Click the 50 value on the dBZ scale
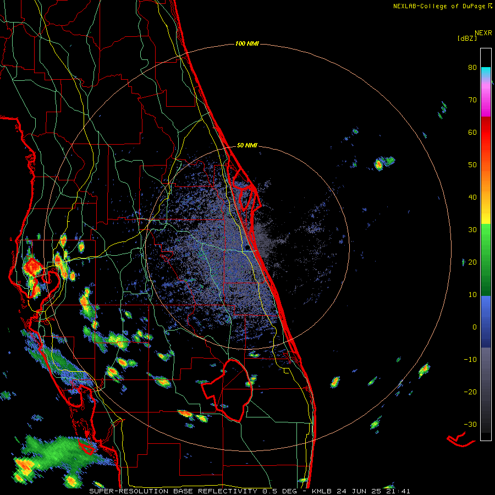 pyautogui.click(x=472, y=165)
